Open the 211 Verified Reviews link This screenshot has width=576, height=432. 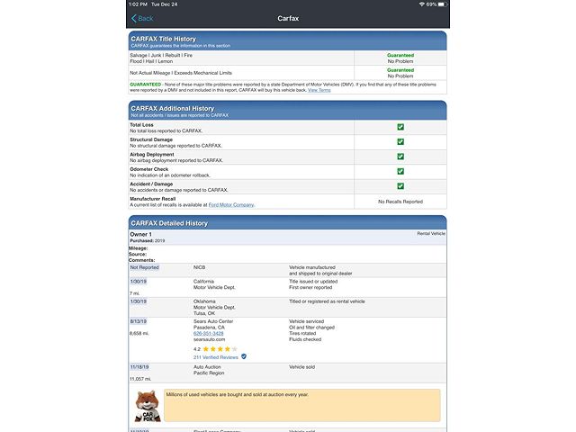pyautogui.click(x=215, y=357)
